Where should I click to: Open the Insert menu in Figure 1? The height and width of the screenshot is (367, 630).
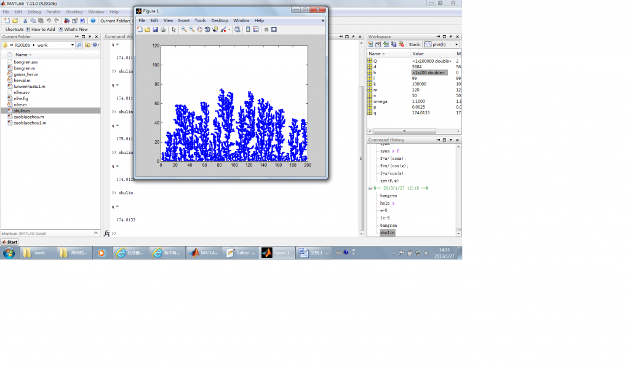[183, 20]
